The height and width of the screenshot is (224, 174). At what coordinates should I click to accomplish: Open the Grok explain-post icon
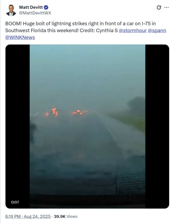159,7
